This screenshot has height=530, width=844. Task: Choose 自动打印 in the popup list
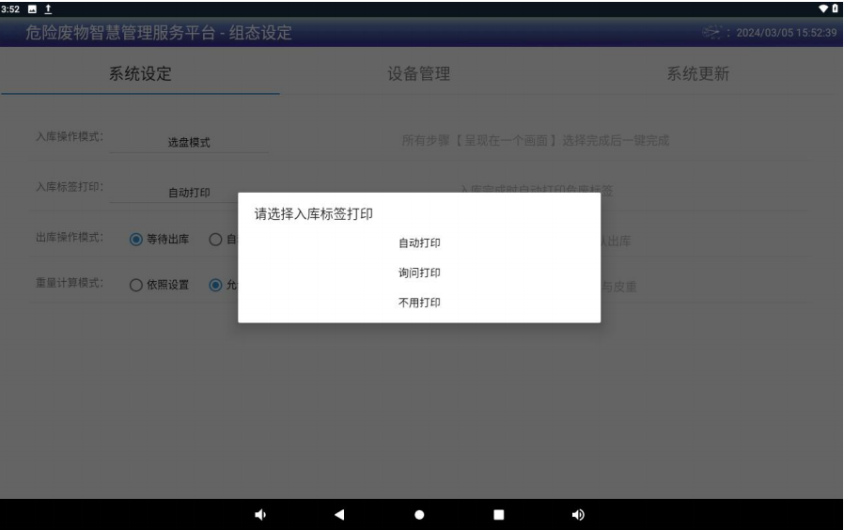[x=419, y=242]
